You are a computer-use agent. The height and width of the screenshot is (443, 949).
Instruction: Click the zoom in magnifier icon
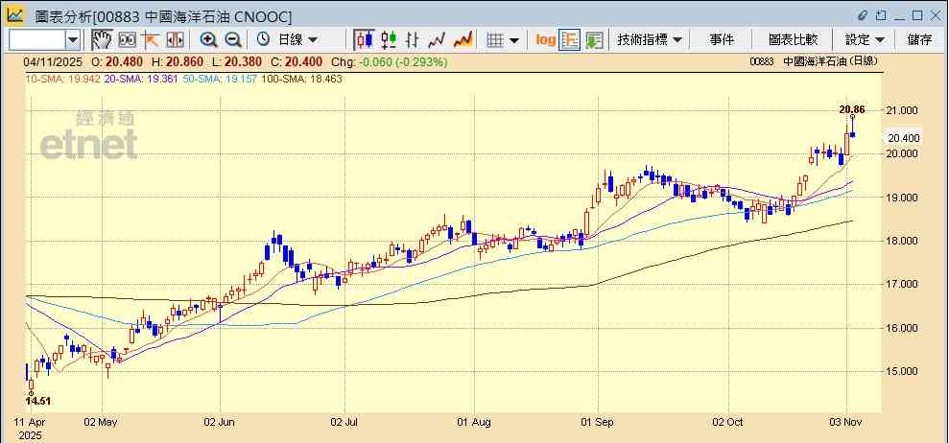208,39
